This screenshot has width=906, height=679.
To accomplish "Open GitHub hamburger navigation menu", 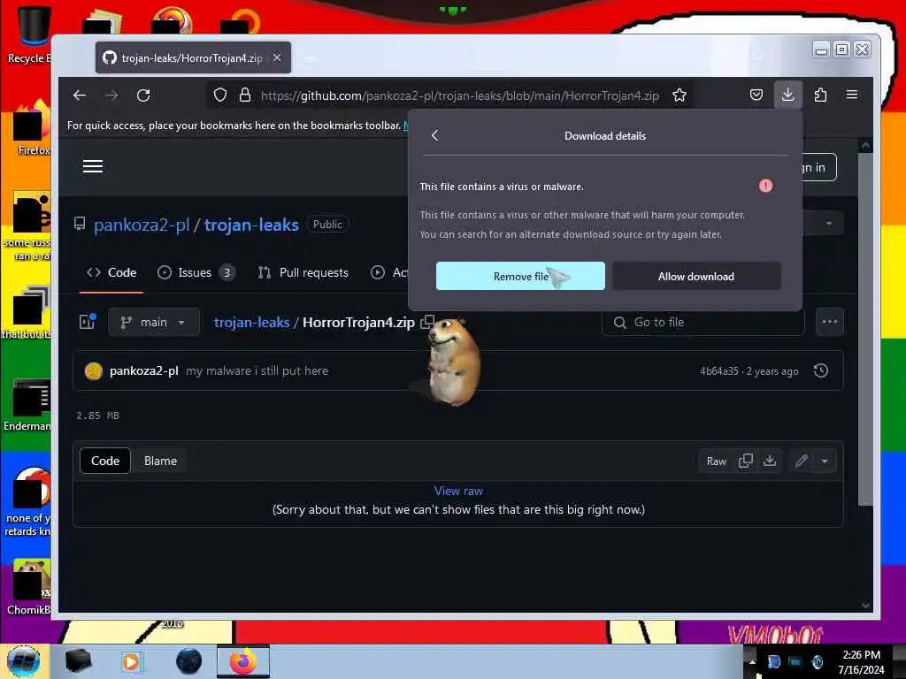I will point(93,167).
